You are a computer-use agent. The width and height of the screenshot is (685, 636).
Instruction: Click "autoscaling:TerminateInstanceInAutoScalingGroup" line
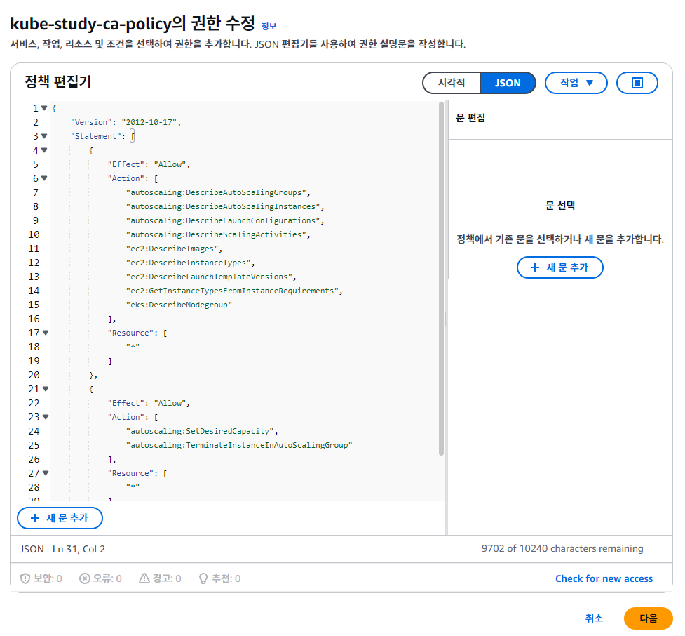[x=239, y=445]
